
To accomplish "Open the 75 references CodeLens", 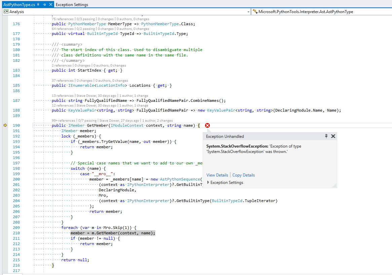I will (63, 19).
